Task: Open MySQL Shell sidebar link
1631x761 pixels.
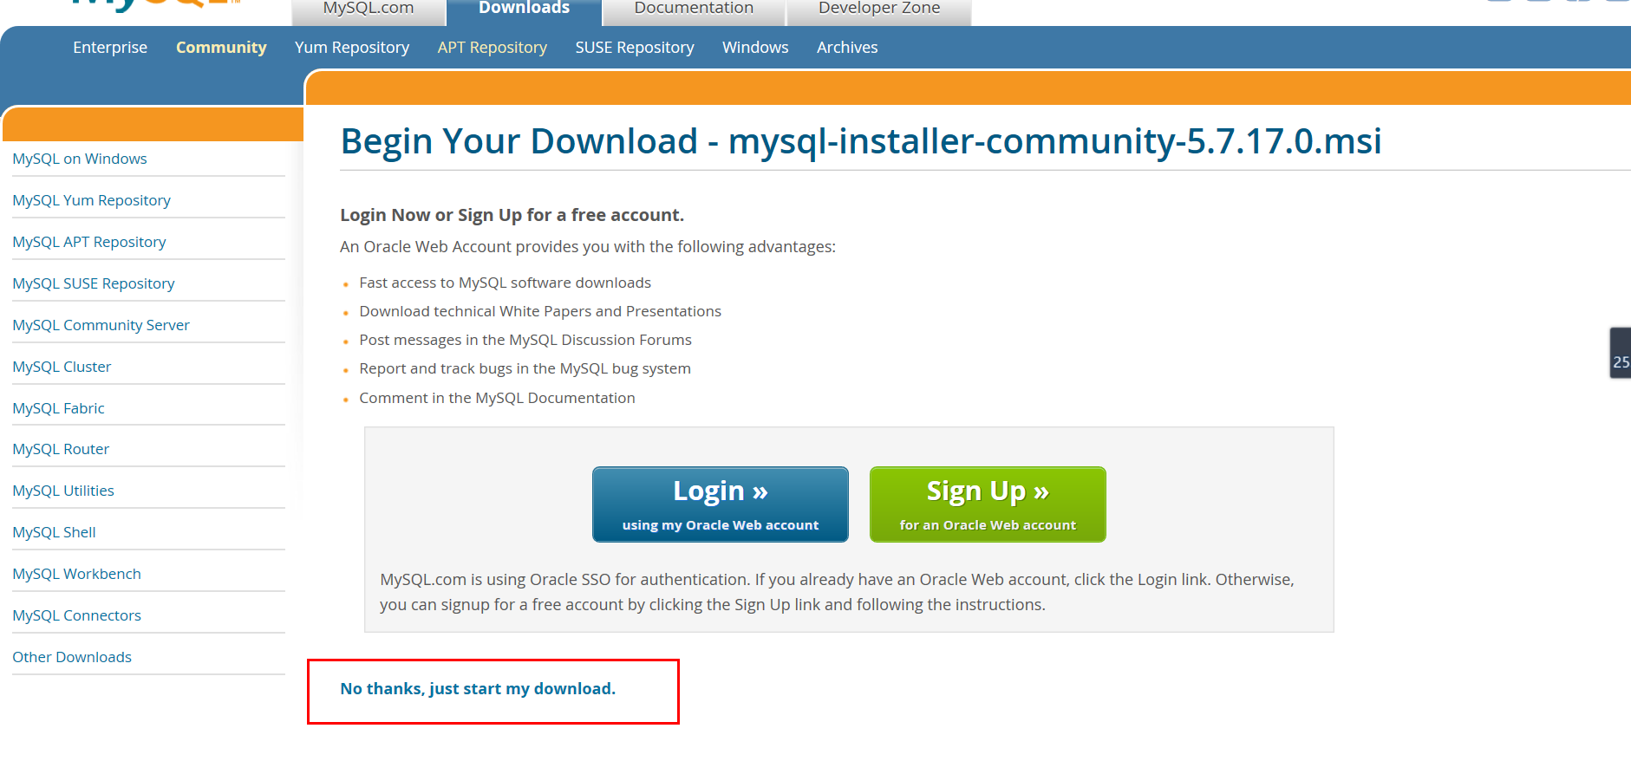Action: click(x=54, y=532)
